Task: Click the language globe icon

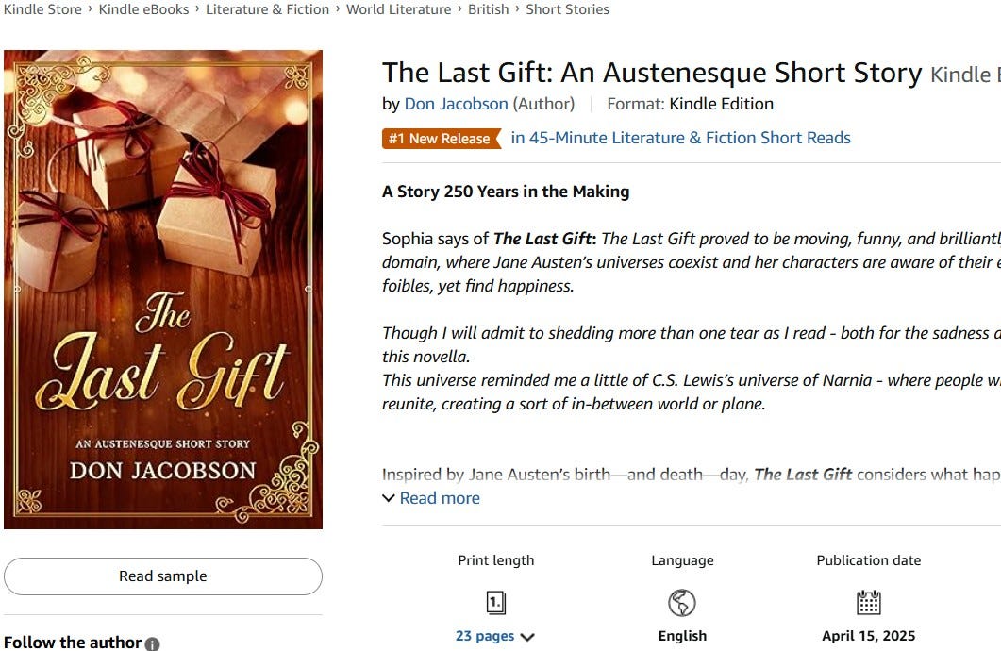Action: click(682, 603)
